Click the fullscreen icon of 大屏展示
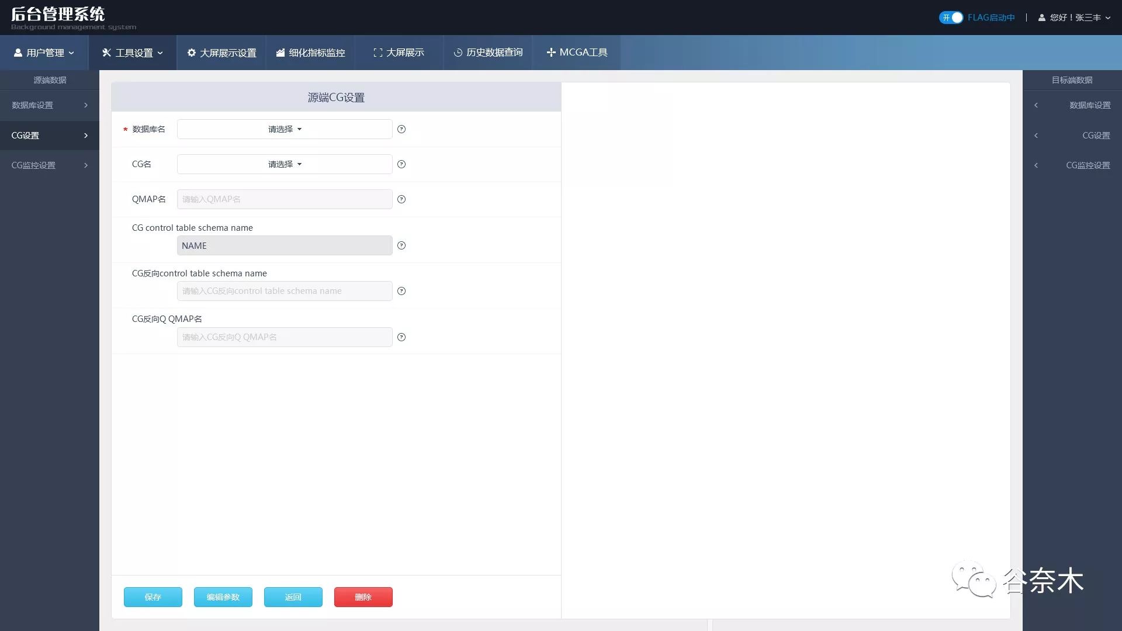1122x631 pixels. 378,53
